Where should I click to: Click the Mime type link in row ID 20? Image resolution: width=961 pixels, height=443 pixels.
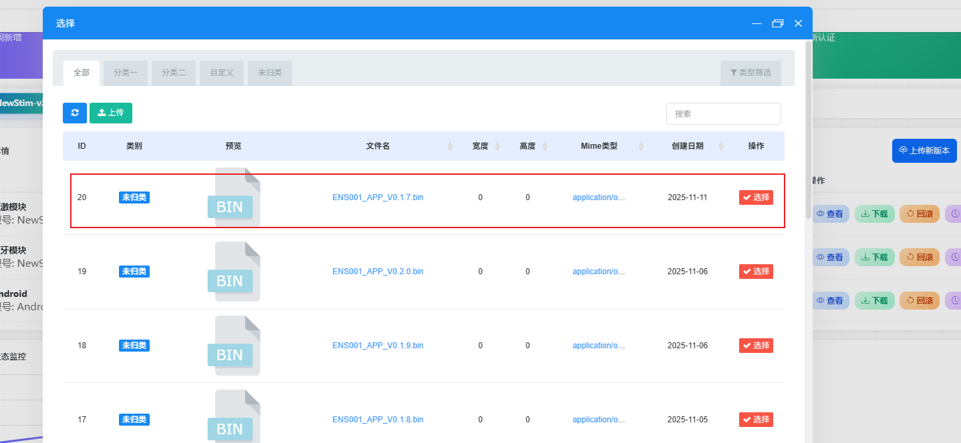click(599, 197)
